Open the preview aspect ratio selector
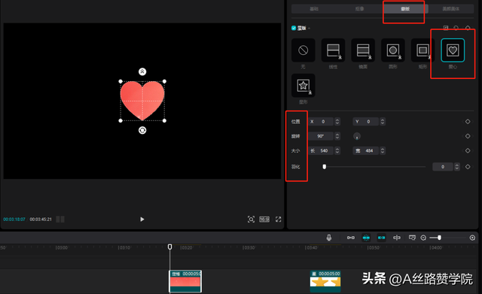Image resolution: width=482 pixels, height=294 pixels. (264, 219)
